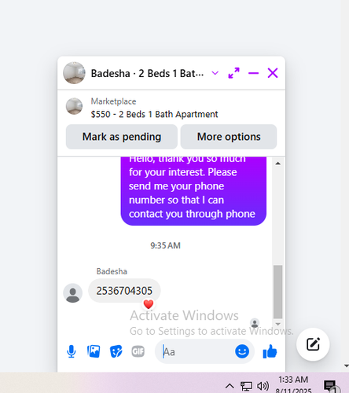Minimize the Badesha chat window
349x393 pixels.
(253, 73)
